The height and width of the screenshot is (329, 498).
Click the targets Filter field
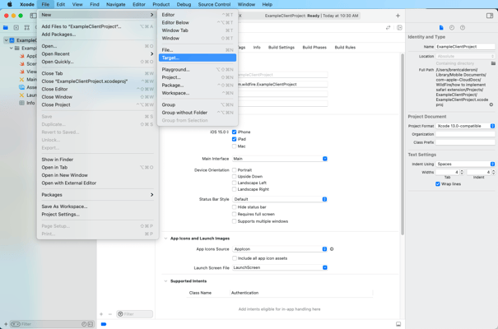[134, 314]
